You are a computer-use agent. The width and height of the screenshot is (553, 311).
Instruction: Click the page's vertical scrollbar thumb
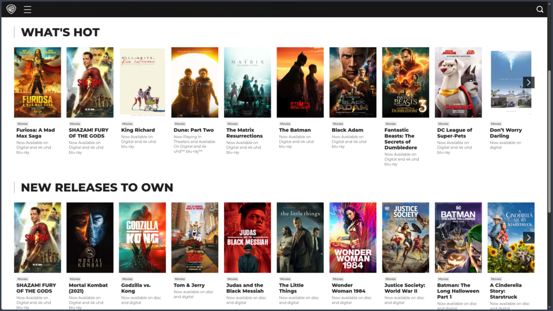550,141
